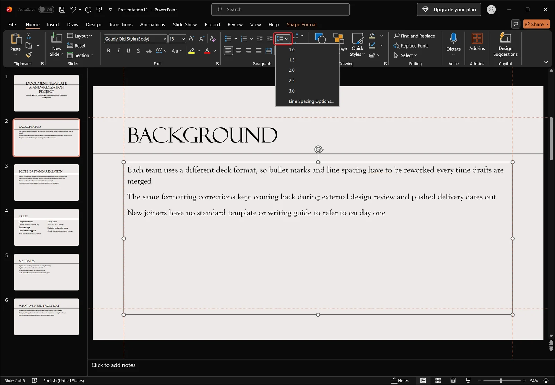Viewport: 555px width, 385px height.
Task: Open the Shapes gallery icon
Action: 320,38
